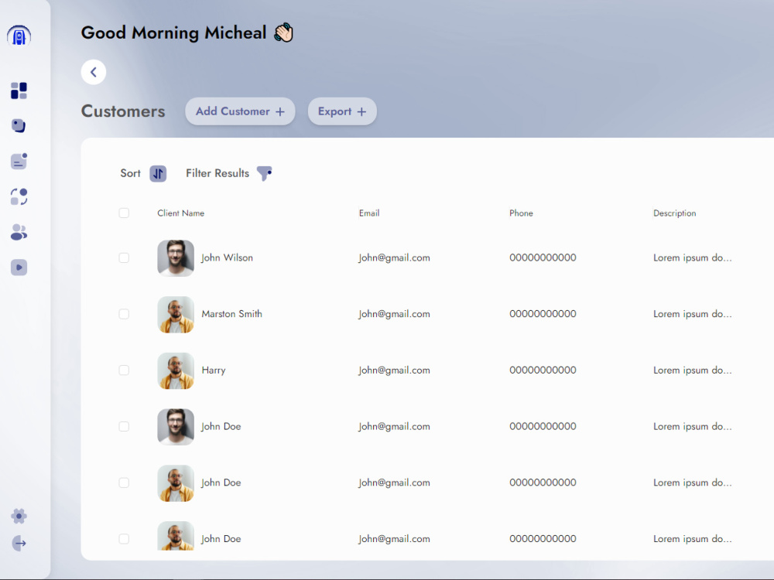Click the app logo in sidebar
This screenshot has height=580, width=774.
click(x=19, y=36)
